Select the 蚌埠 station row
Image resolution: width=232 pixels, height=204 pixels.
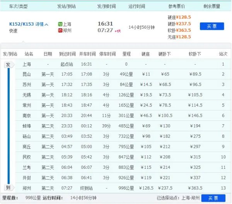click(123, 126)
